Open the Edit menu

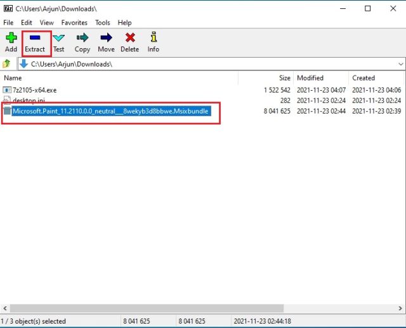[x=27, y=23]
